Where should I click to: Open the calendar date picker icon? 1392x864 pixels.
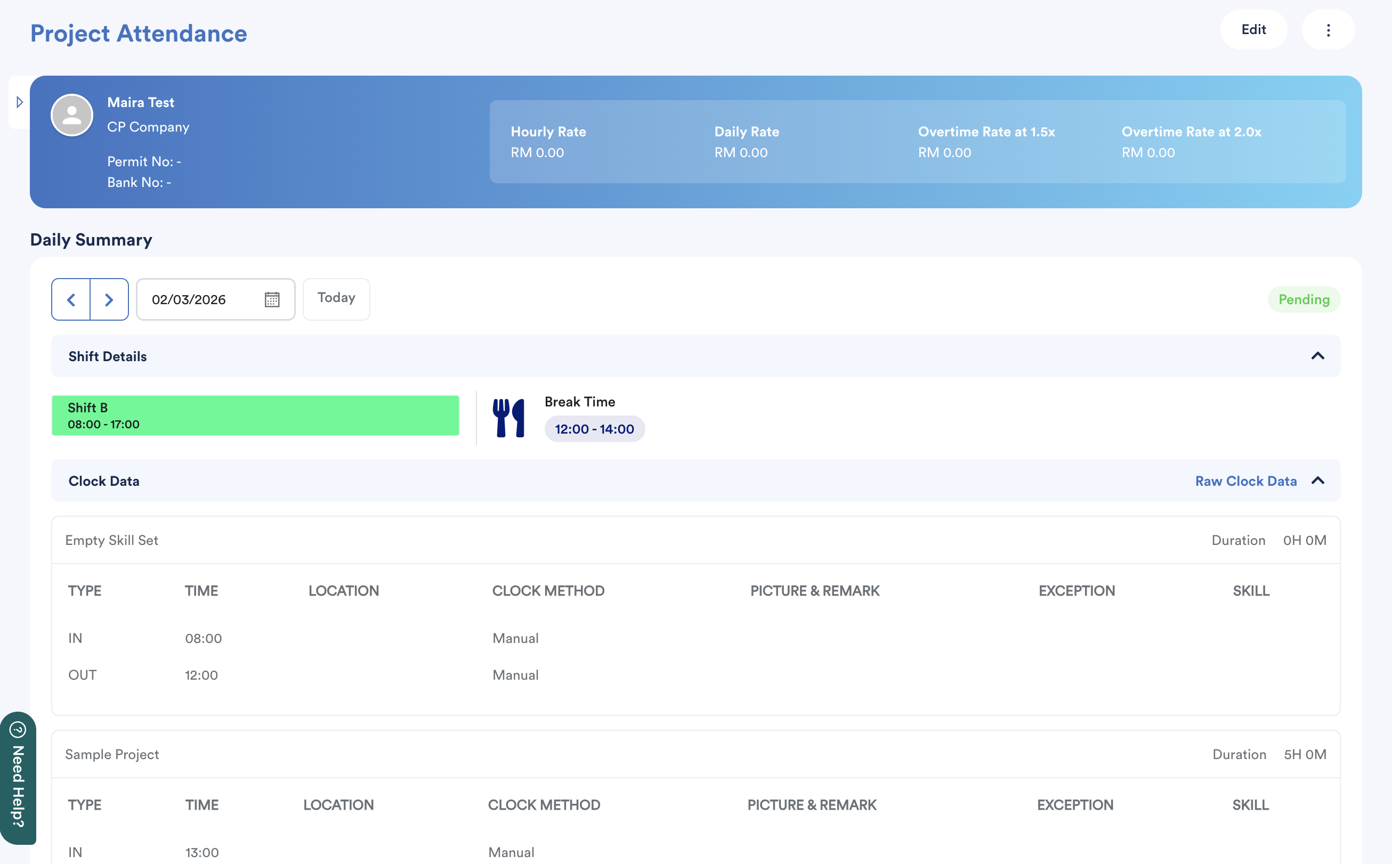pyautogui.click(x=272, y=299)
